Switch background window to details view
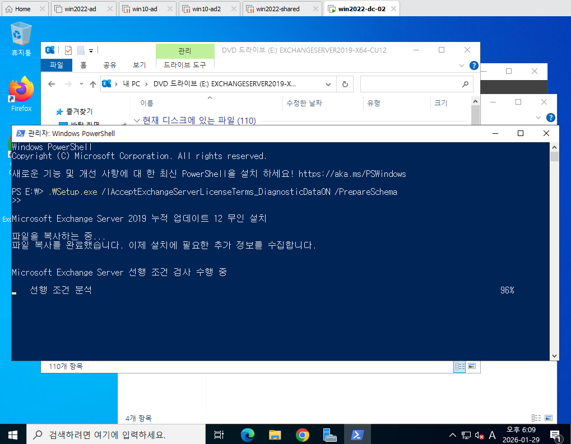 [536, 418]
